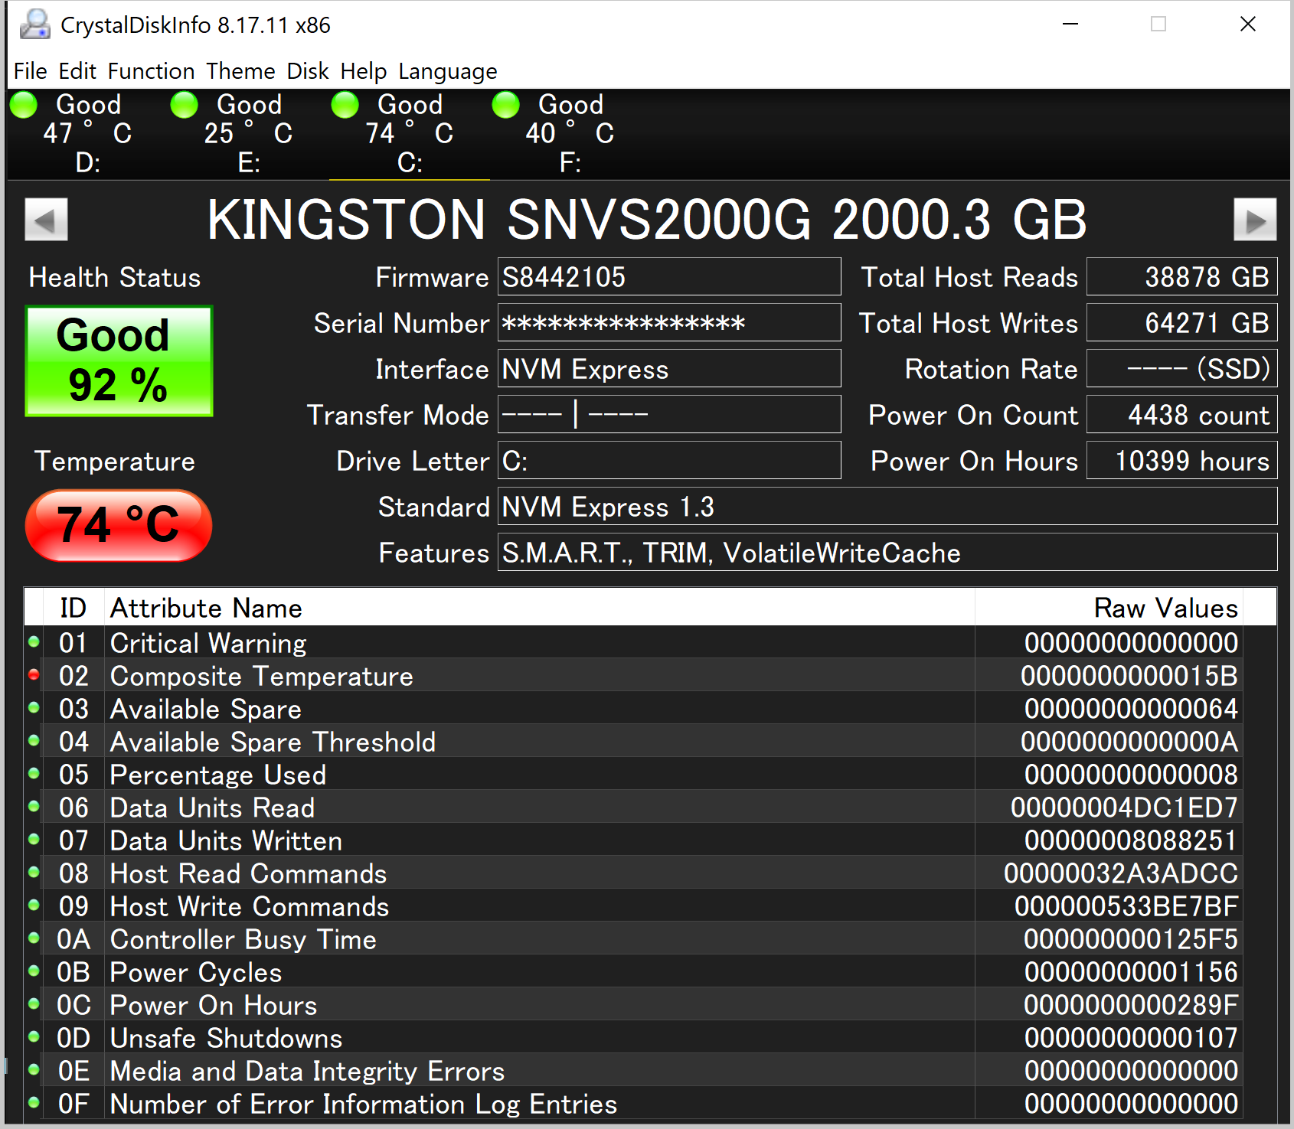This screenshot has width=1294, height=1129.
Task: Select the Available Spare Threshold row
Action: click(634, 742)
